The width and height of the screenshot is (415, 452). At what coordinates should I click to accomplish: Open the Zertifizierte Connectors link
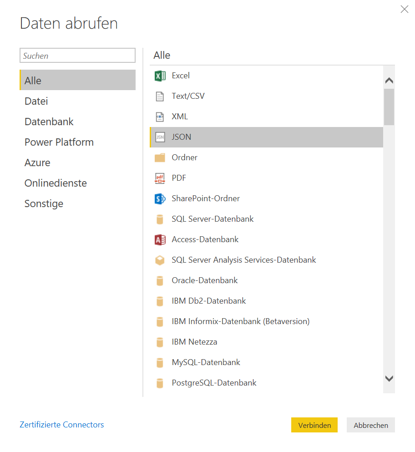coord(62,425)
